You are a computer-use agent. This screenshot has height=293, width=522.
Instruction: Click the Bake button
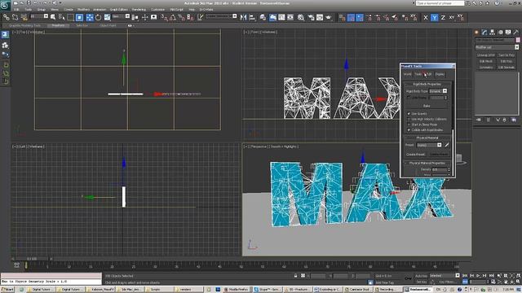pos(427,106)
